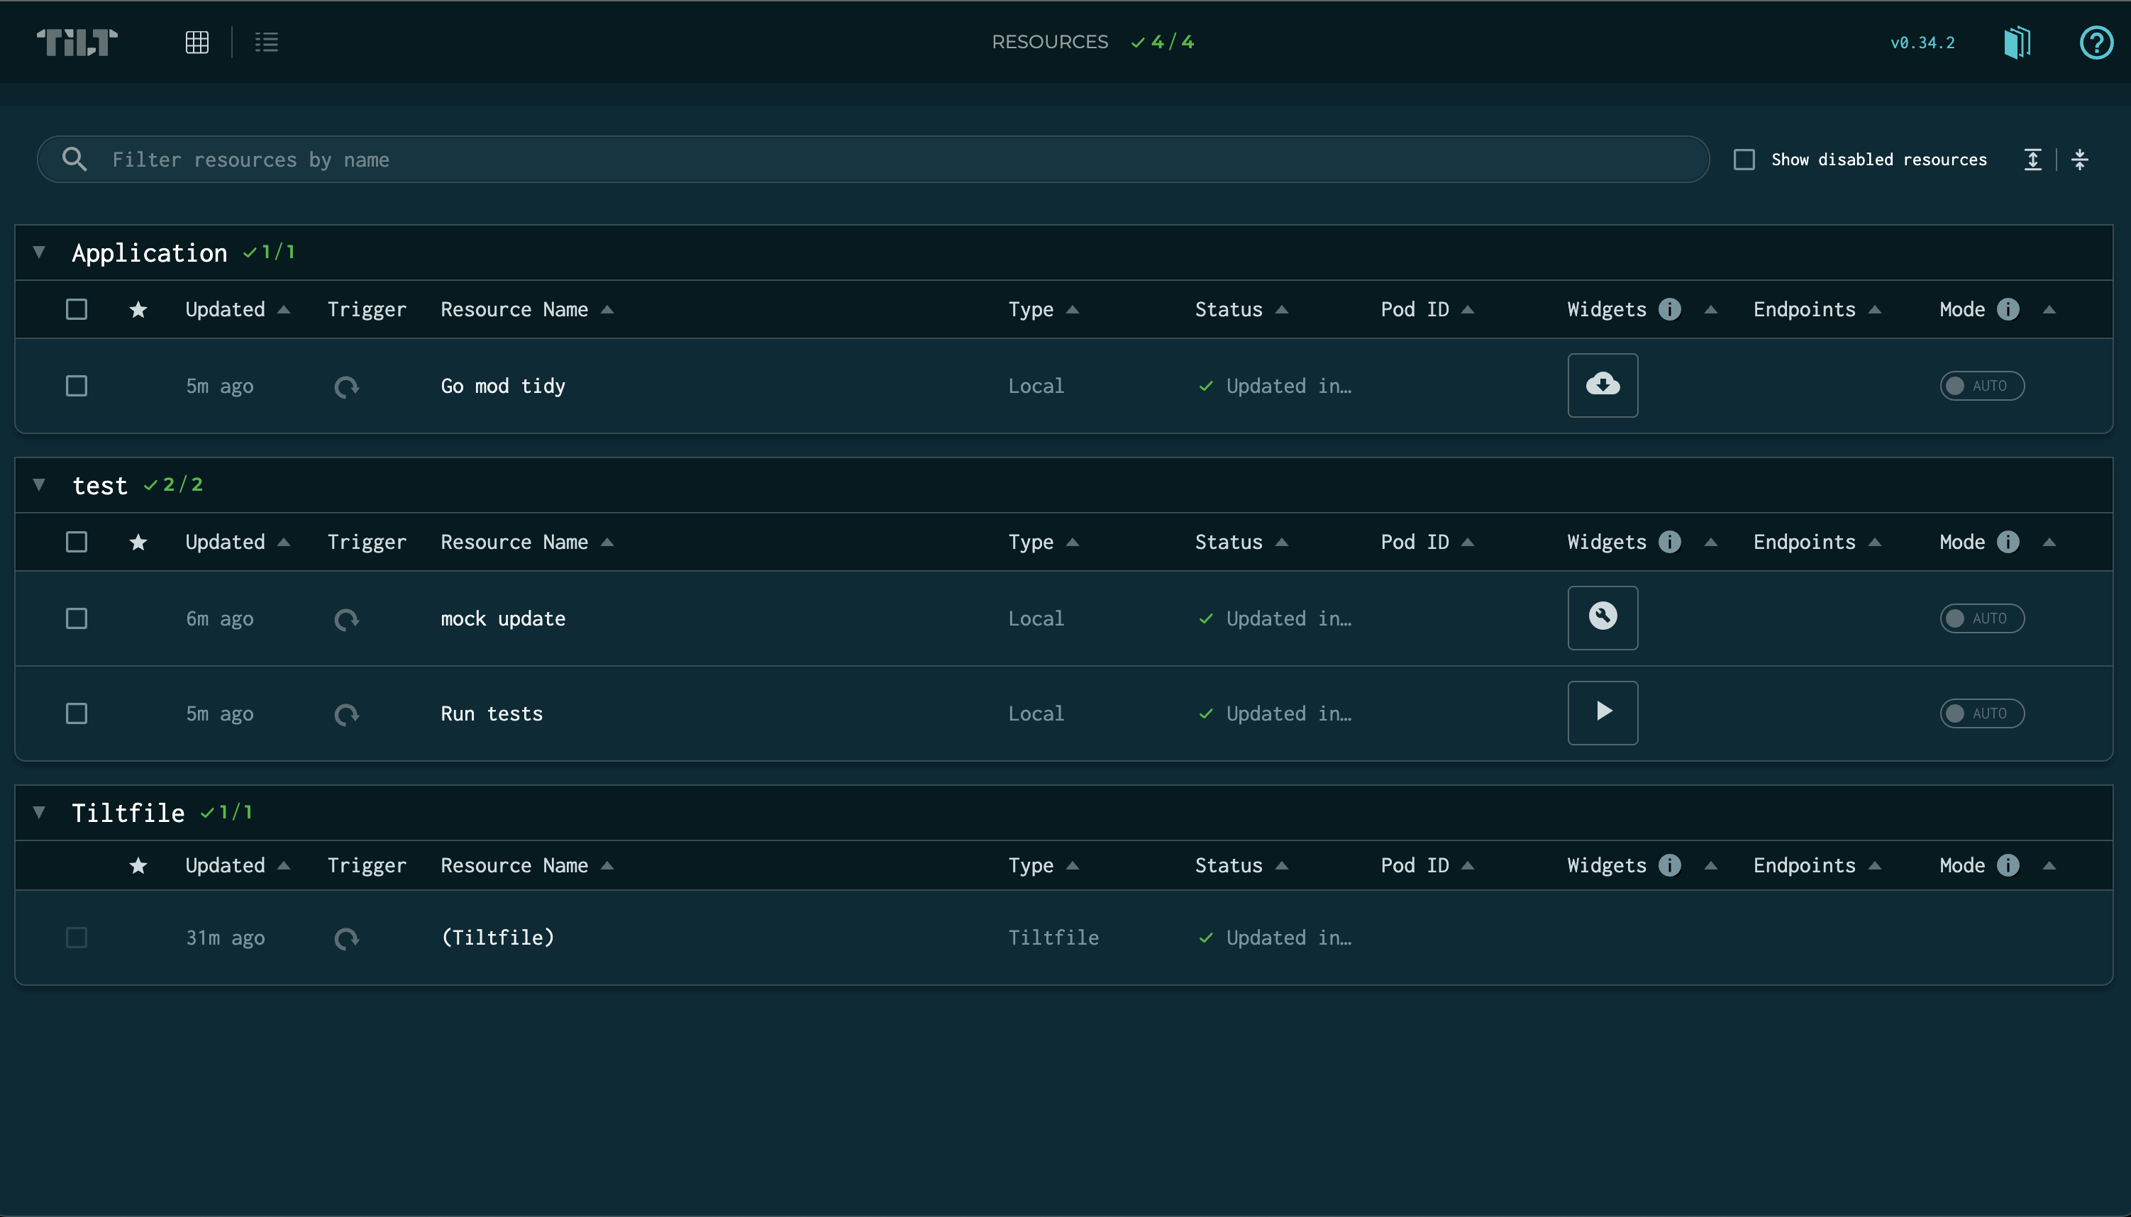Switch to detail list view icon
The height and width of the screenshot is (1217, 2131).
(x=267, y=42)
